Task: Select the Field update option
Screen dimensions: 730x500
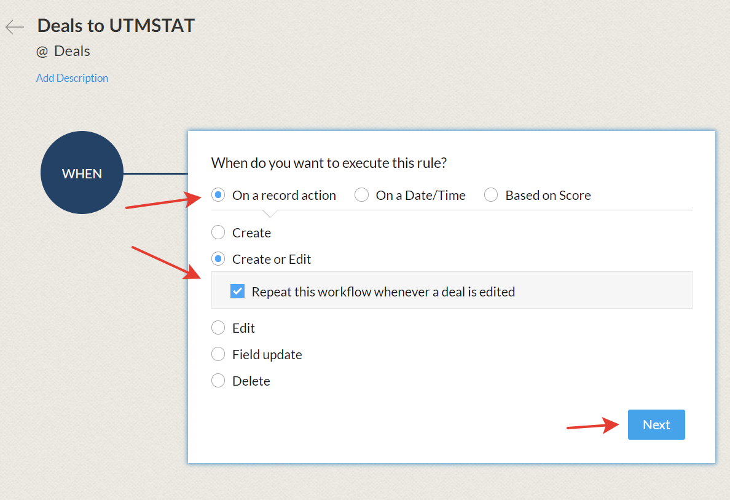Action: [218, 355]
